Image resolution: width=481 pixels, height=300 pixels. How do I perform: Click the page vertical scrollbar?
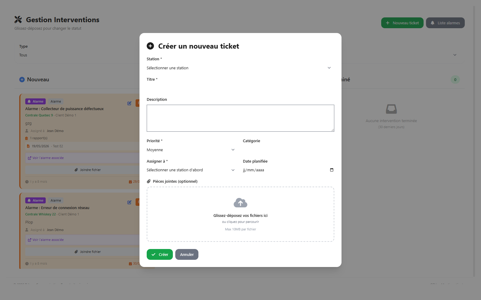474,141
